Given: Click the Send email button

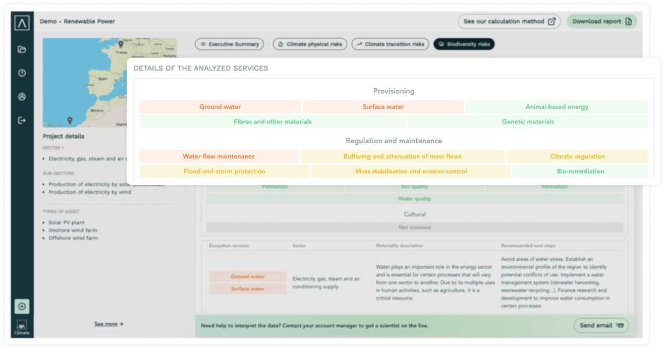Looking at the screenshot, I should tap(601, 325).
